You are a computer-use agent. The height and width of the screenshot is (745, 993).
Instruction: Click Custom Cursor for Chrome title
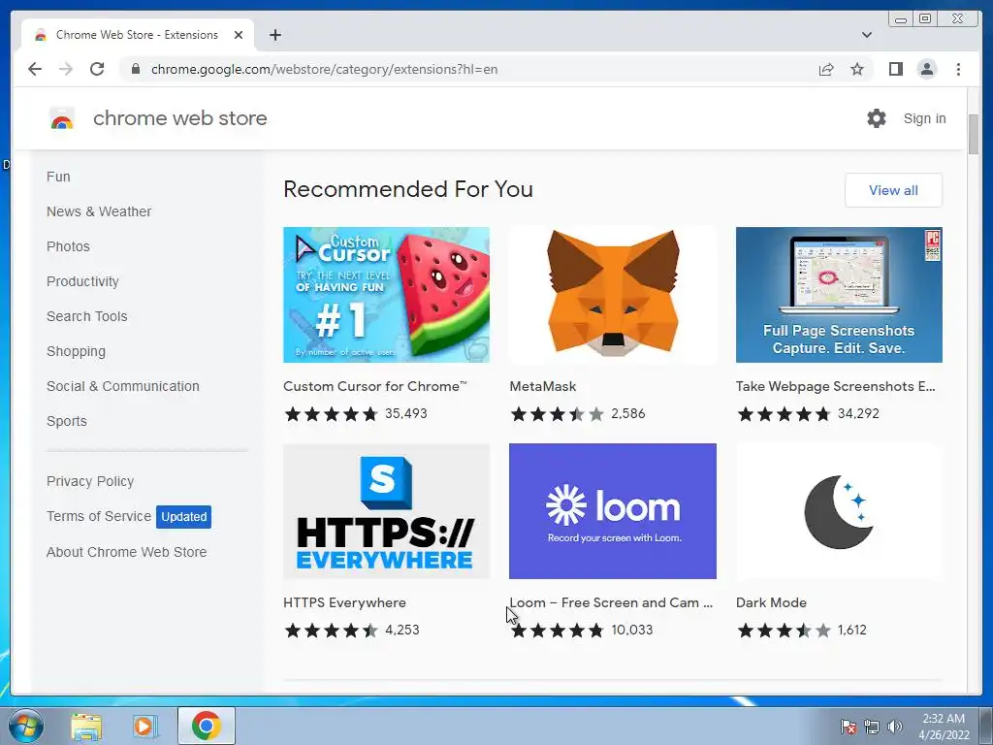[x=375, y=386]
